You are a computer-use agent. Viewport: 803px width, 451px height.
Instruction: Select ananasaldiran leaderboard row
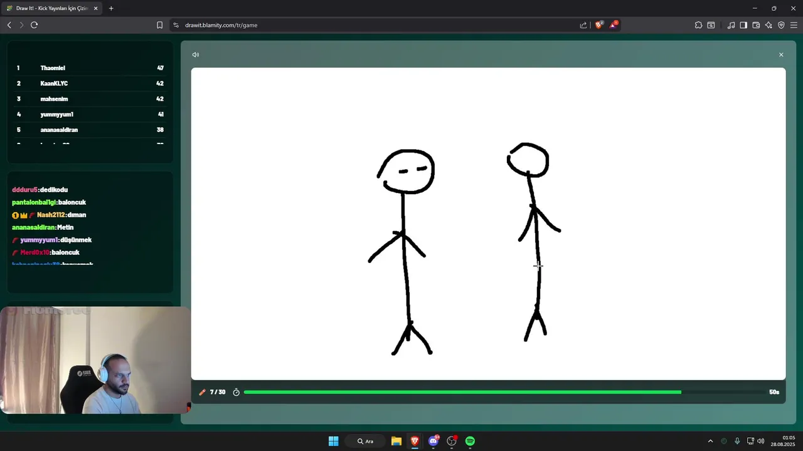tap(90, 130)
